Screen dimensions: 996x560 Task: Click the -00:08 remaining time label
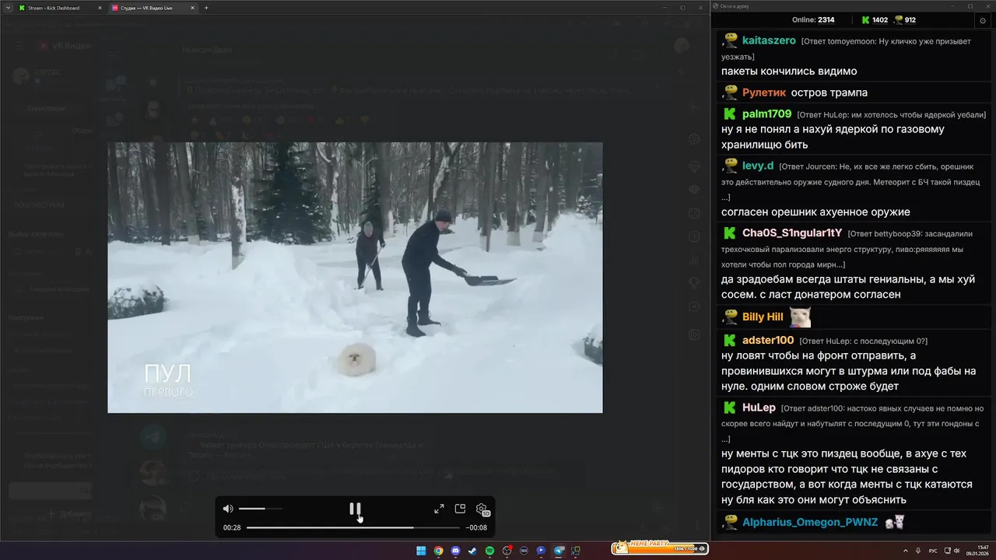476,527
